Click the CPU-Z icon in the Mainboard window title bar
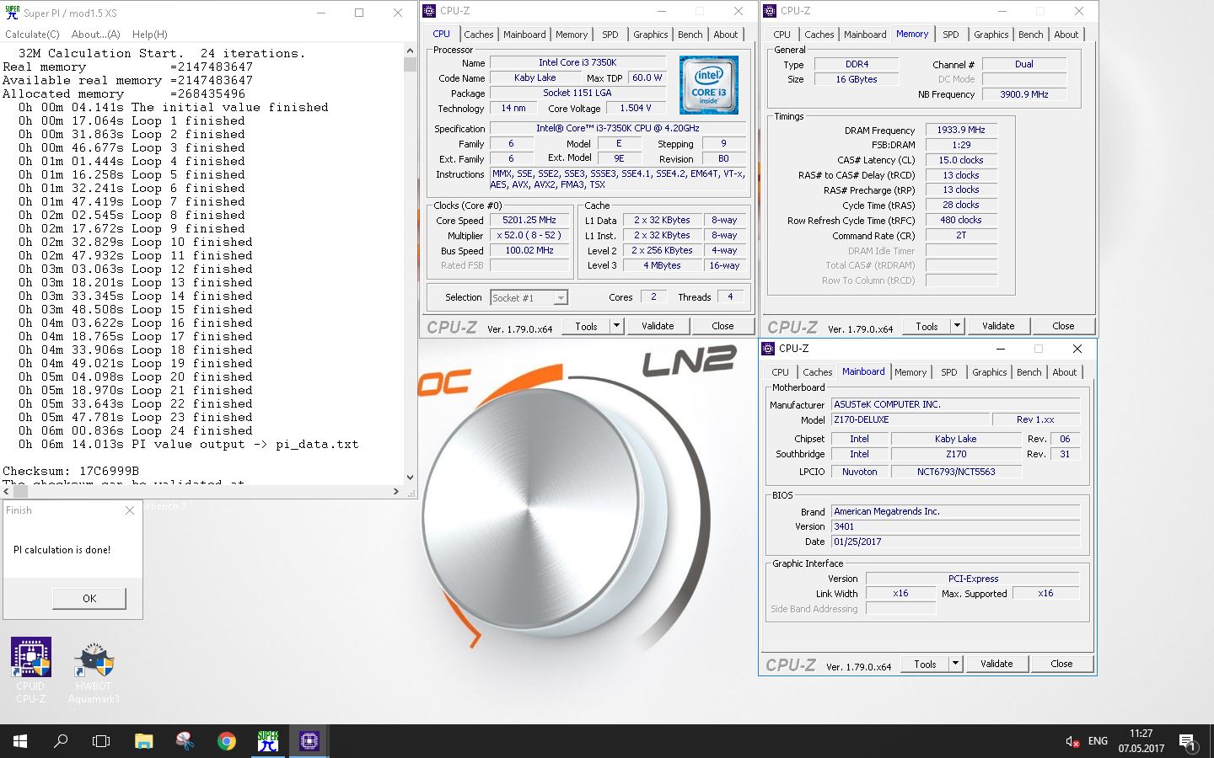 [x=768, y=348]
